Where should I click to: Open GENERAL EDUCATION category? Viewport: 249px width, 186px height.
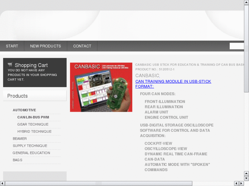click(x=31, y=153)
